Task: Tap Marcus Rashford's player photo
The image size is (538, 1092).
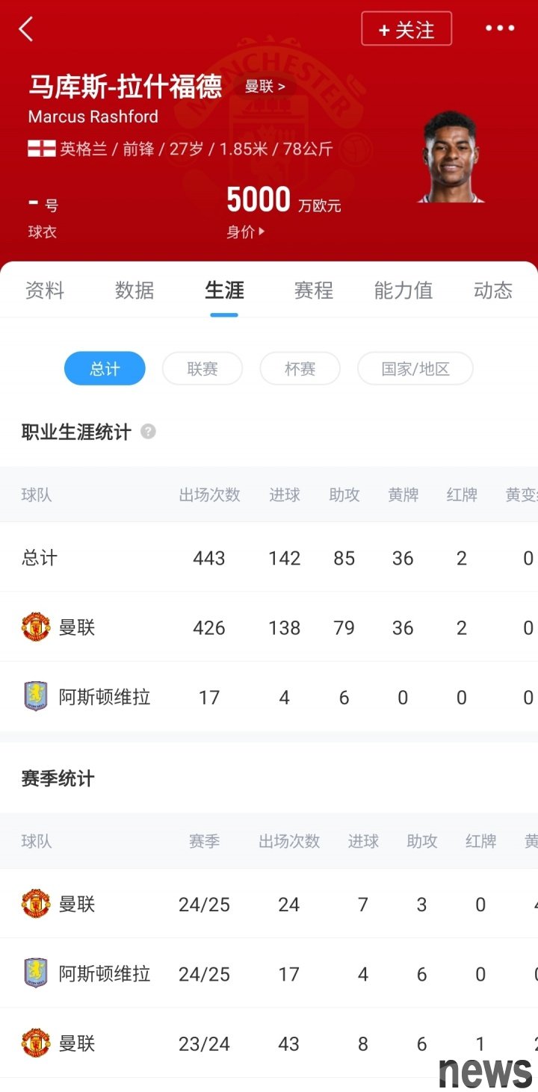Action: (450, 157)
